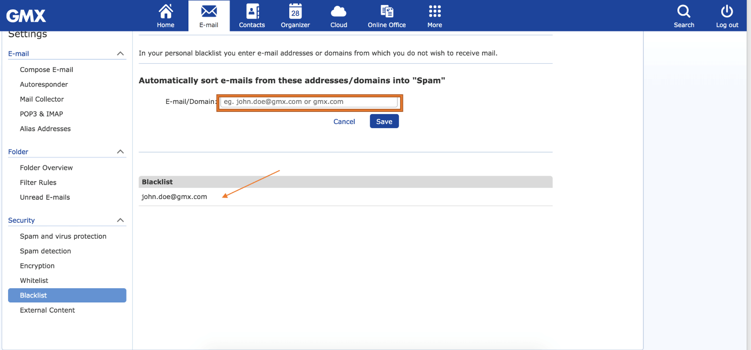
Task: Select the Blacklist settings item
Action: click(x=67, y=295)
